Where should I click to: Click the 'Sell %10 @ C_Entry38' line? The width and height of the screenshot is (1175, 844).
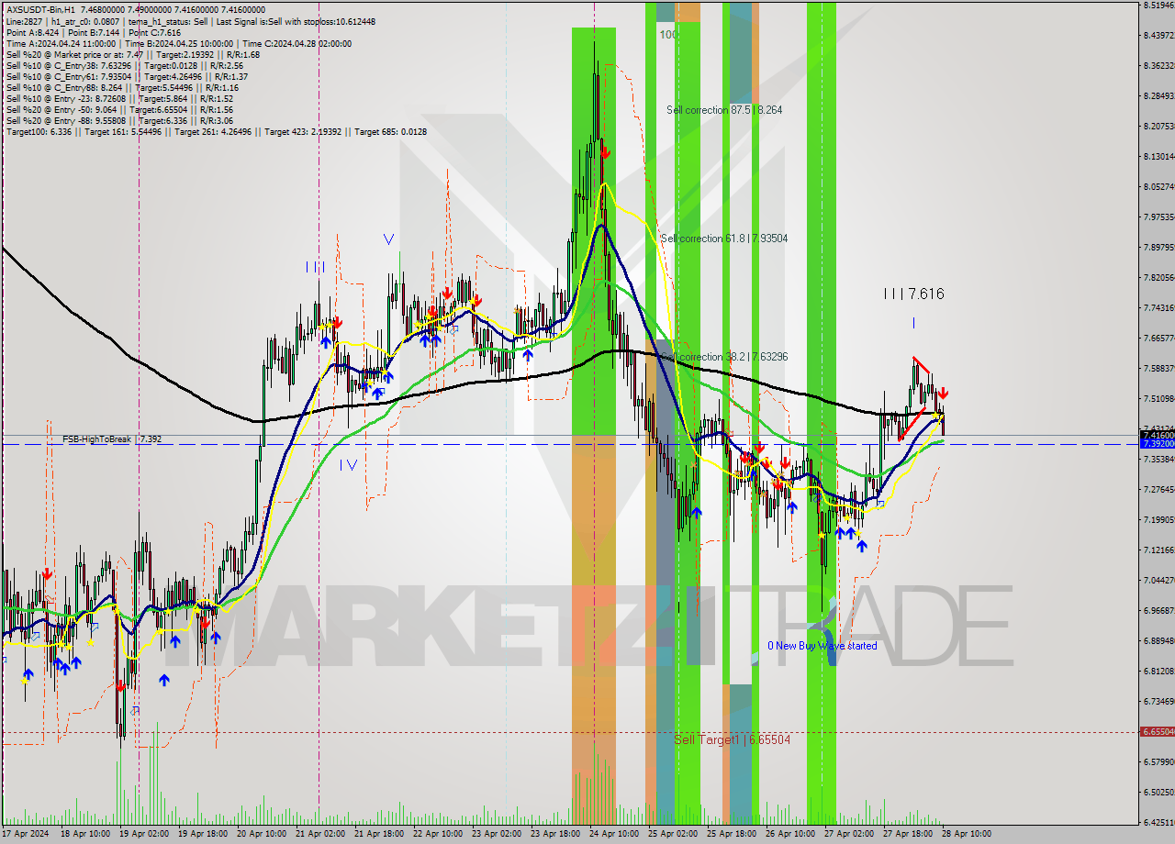coord(124,65)
